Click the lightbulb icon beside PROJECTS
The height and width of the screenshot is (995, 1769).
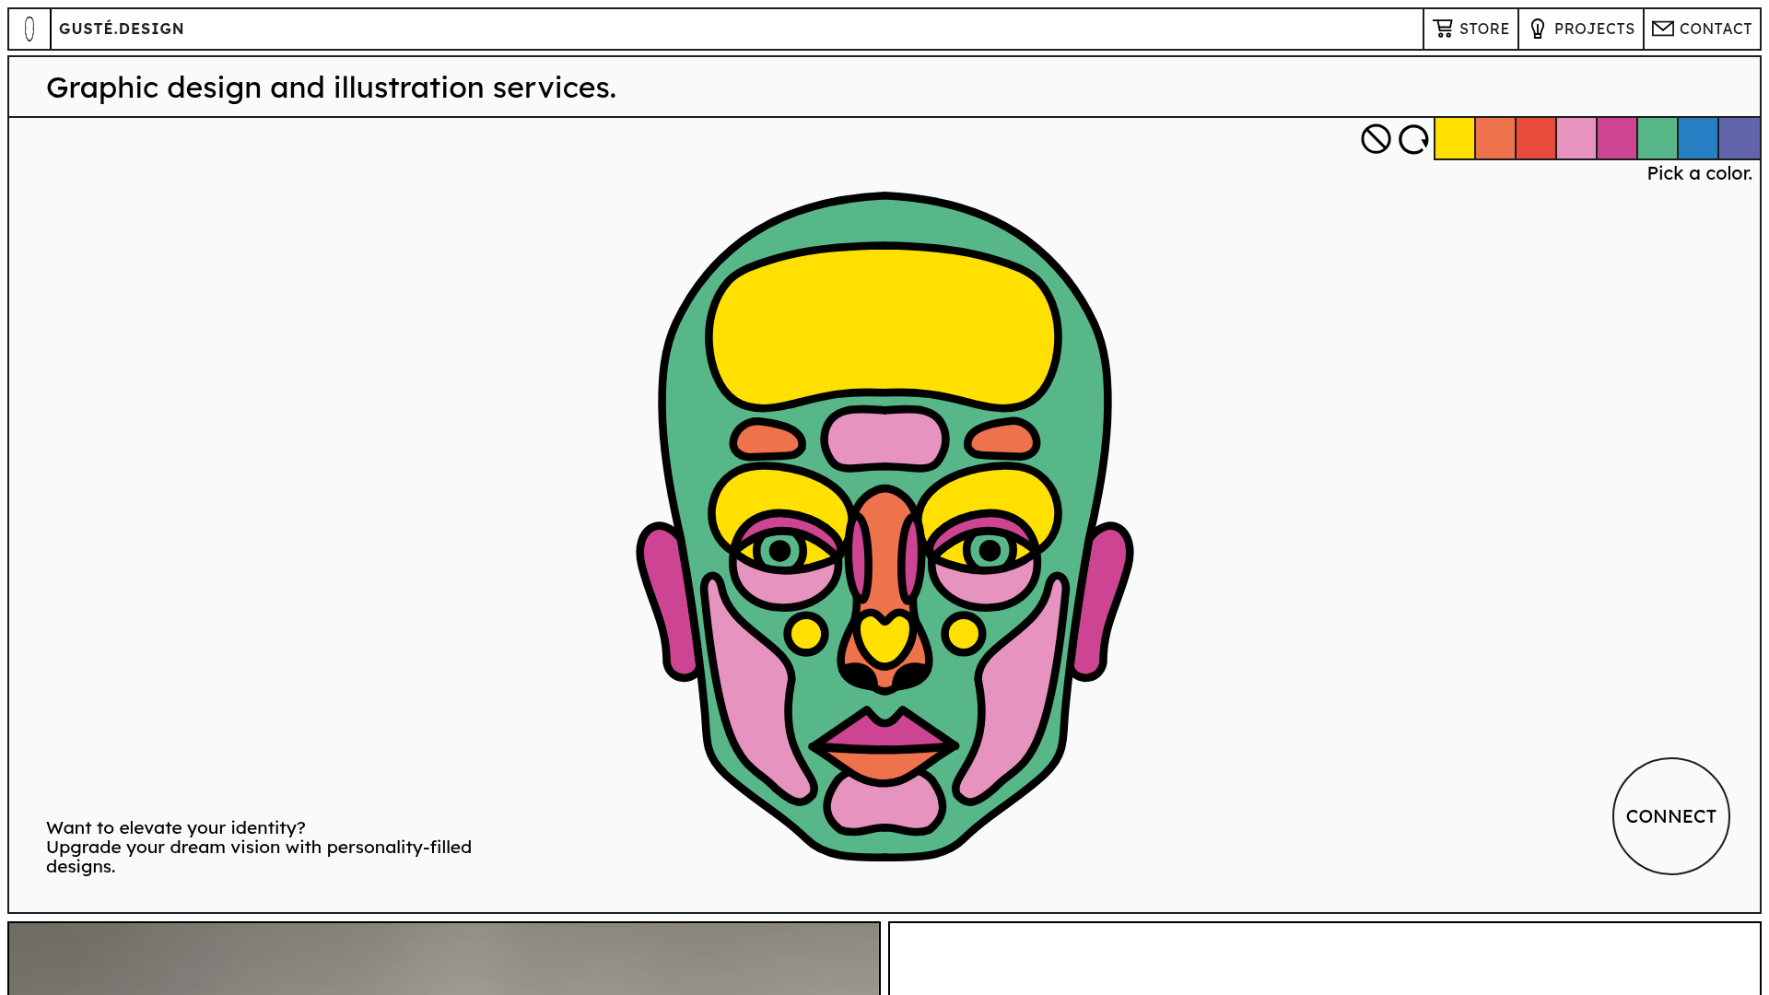[1536, 29]
